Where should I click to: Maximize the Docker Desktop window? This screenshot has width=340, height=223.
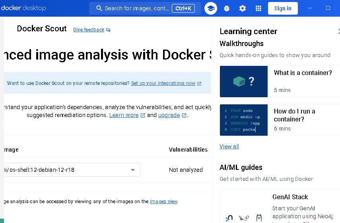(328, 8)
